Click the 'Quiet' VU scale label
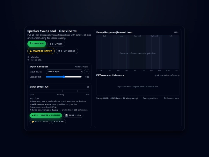 32,95
